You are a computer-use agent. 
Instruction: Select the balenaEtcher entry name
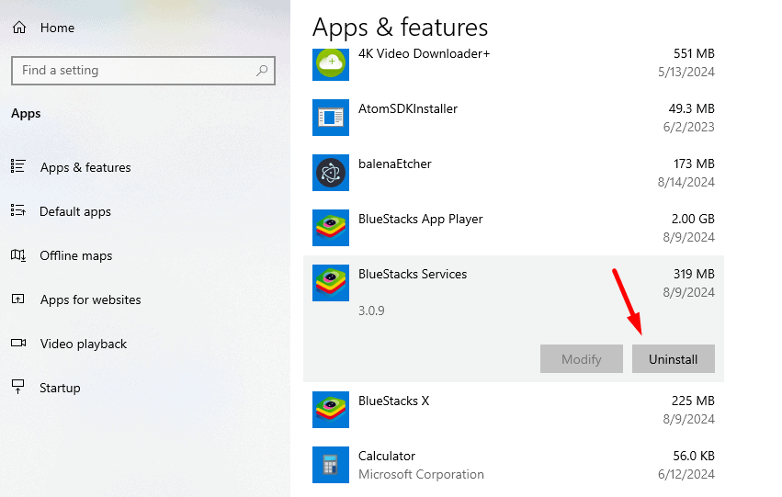[394, 164]
